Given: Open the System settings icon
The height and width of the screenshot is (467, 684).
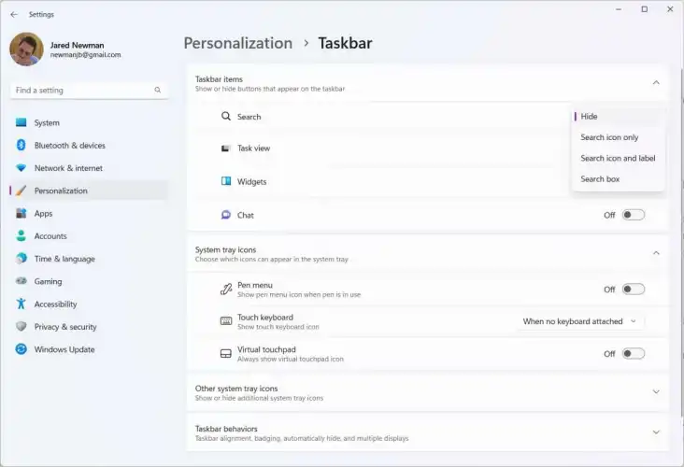Looking at the screenshot, I should coord(21,122).
